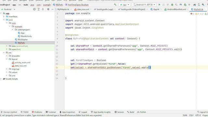This screenshot has height=117, width=208.
Task: Open Build tool window
Action: [x=131, y=112]
